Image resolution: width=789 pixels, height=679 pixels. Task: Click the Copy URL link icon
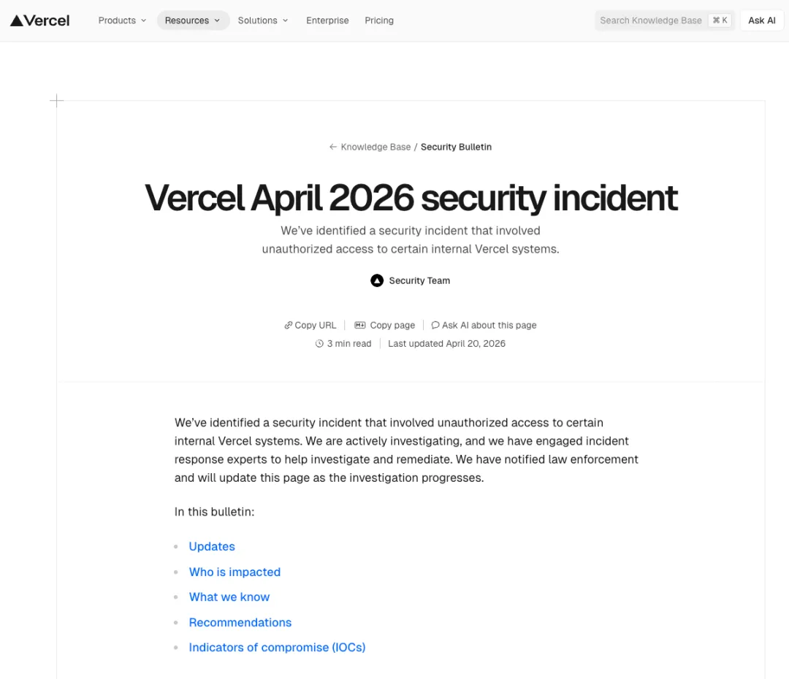tap(289, 326)
